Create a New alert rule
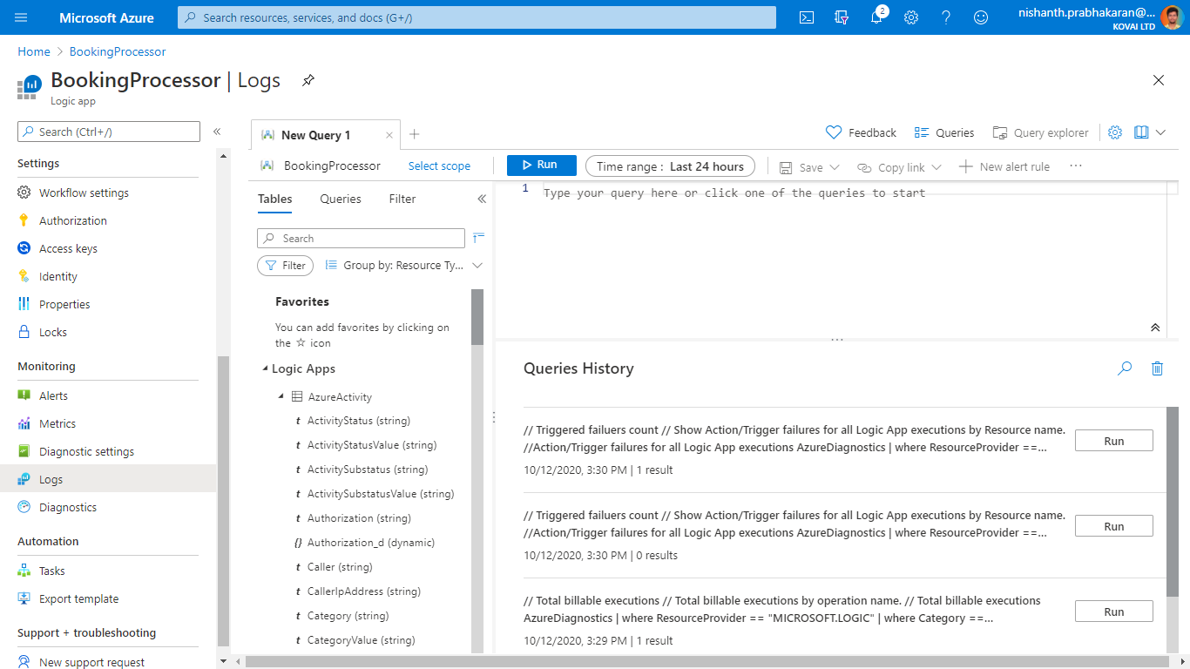 [x=1004, y=166]
